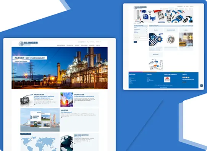Image resolution: width=207 pixels, height=151 pixels.
Task: Click the KLINGER logo on the homepage window
Action: click(x=28, y=43)
